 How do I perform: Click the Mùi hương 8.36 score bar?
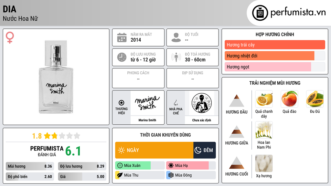coord(30,166)
